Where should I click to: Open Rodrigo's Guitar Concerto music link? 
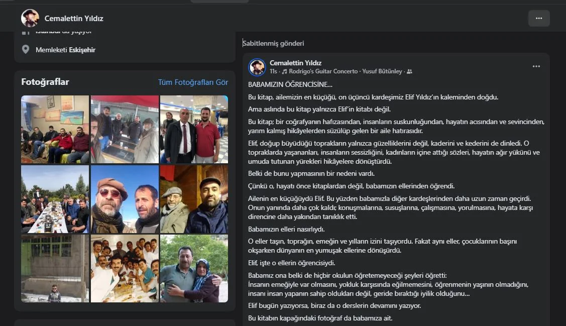323,71
